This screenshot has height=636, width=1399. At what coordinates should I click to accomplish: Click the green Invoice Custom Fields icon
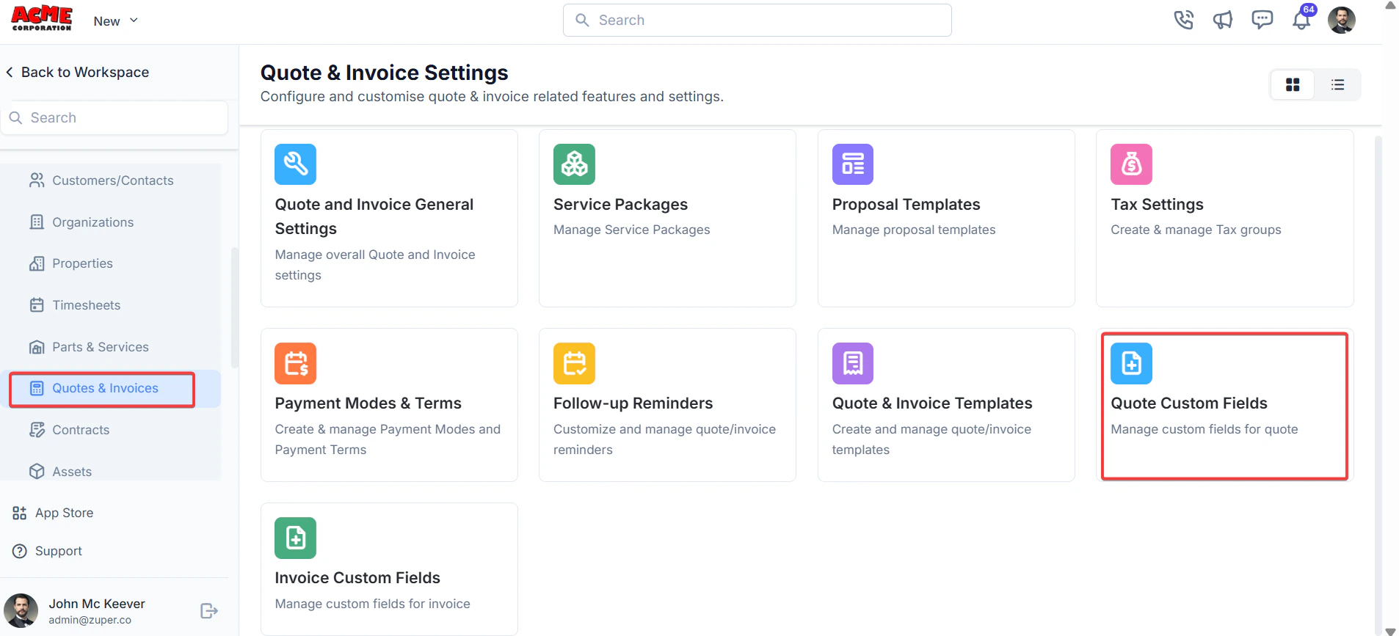pyautogui.click(x=295, y=538)
